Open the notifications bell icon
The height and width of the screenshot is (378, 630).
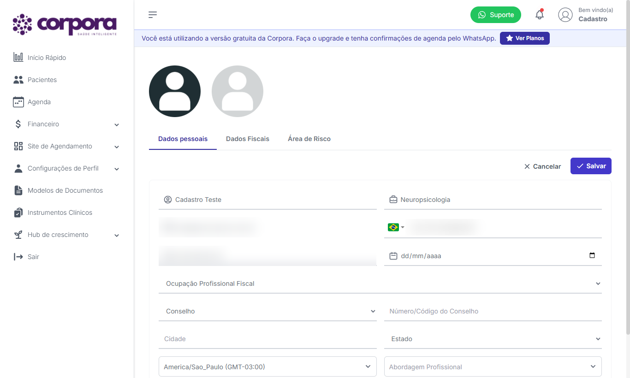tap(539, 15)
